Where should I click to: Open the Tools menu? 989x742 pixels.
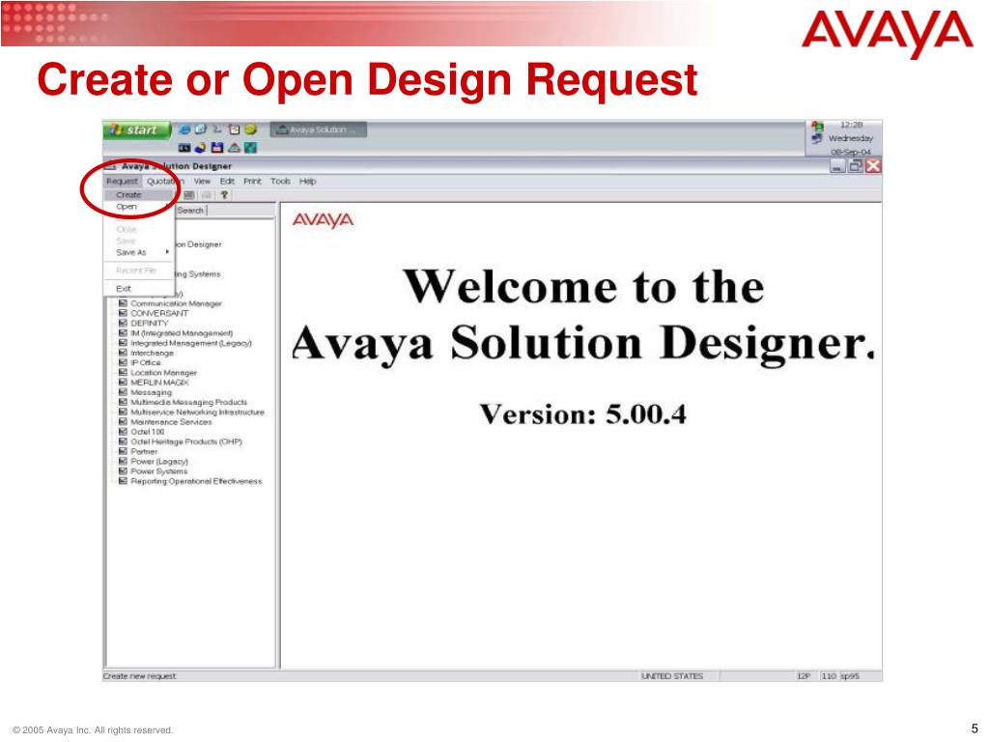(281, 181)
